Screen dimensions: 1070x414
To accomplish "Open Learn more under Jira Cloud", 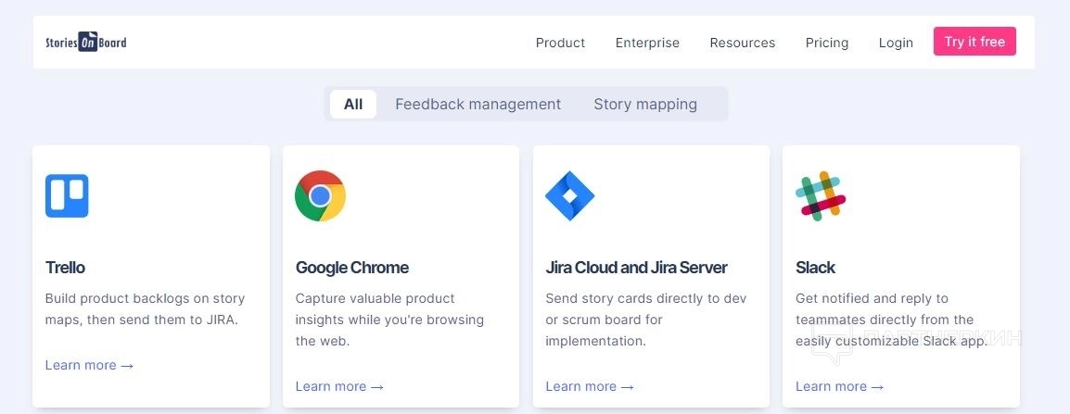I will (590, 387).
